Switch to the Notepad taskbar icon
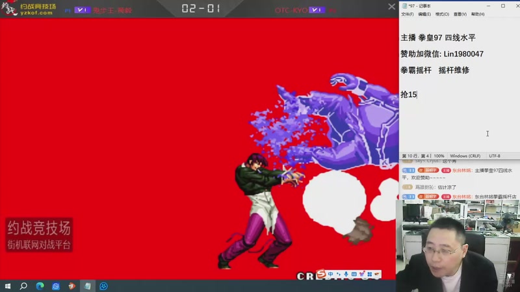 point(88,286)
